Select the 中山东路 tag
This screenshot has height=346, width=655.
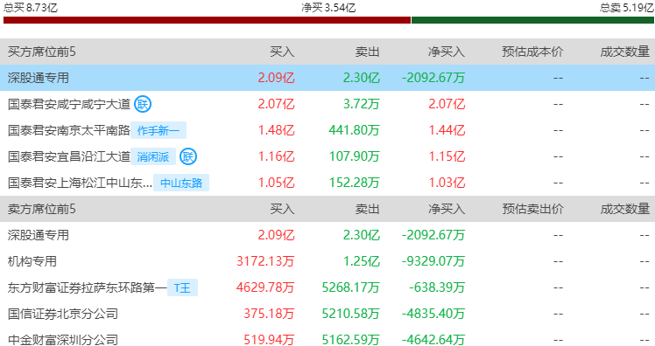[181, 183]
